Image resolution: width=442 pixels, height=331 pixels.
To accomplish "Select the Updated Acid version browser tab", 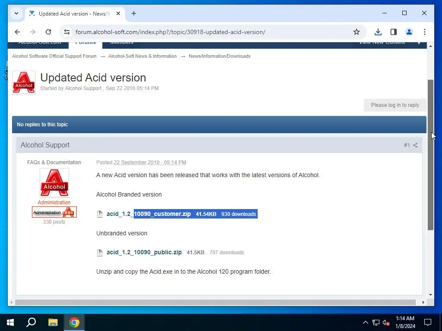I will pyautogui.click(x=75, y=13).
